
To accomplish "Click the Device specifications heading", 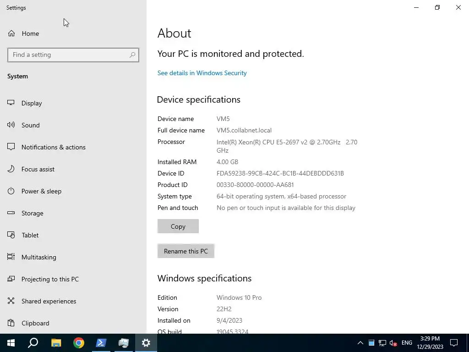I will [x=199, y=99].
